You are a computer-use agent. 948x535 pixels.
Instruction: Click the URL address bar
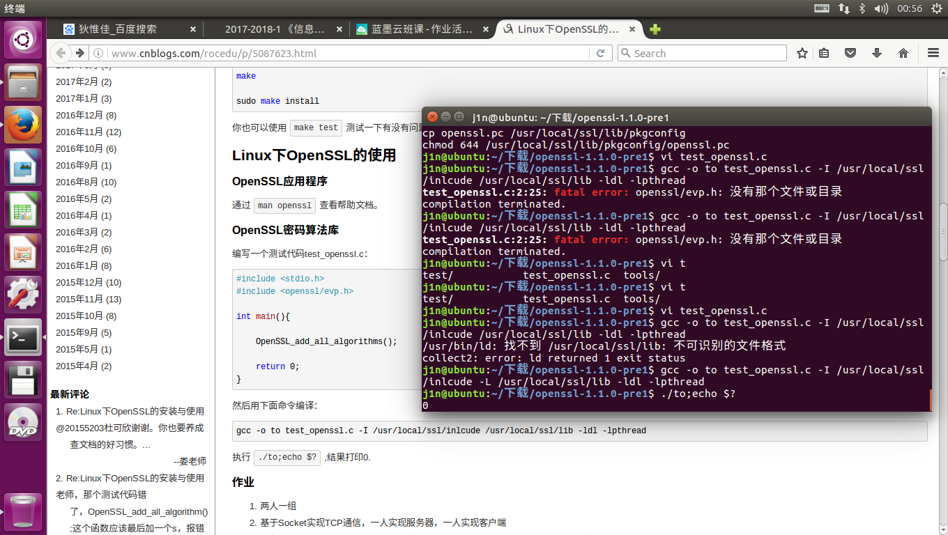pos(349,53)
